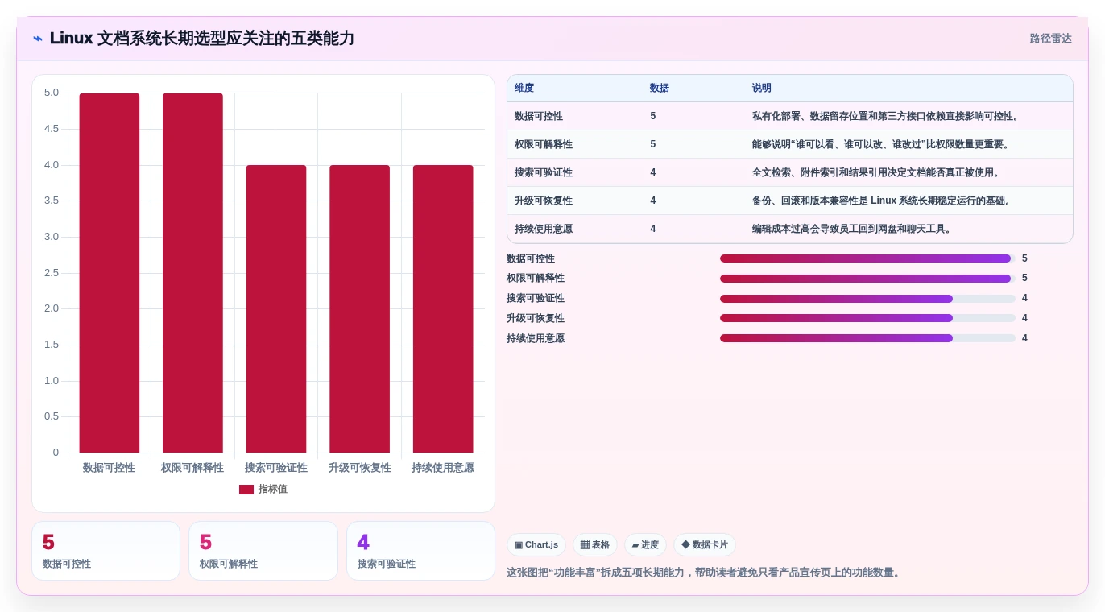Click the 升级可恢复性 x-axis label
The width and height of the screenshot is (1105, 612).
point(359,468)
